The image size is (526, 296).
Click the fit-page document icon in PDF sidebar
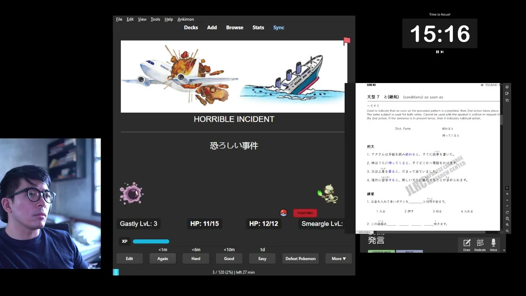tap(507, 218)
